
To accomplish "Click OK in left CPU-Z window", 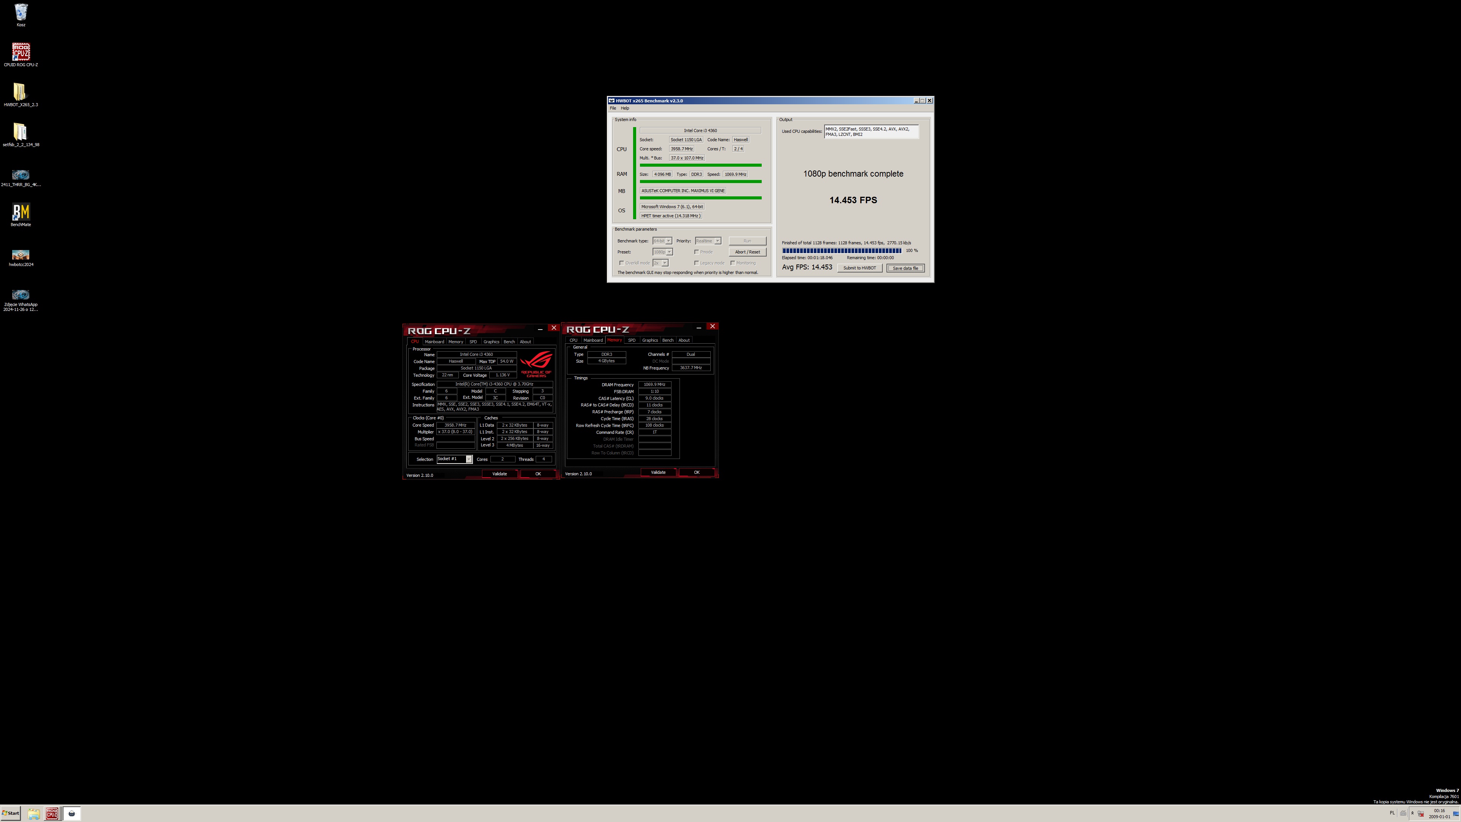I will (538, 474).
